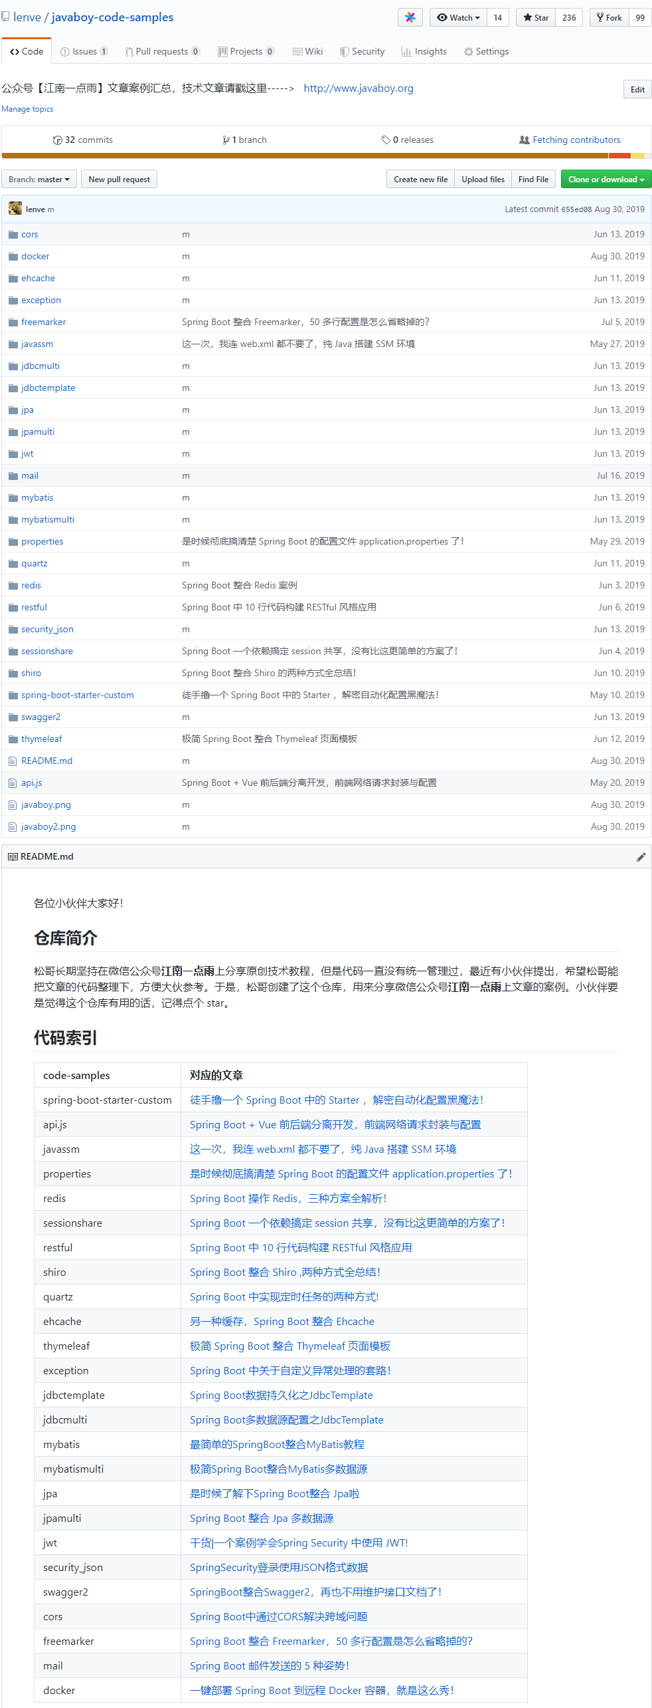Click the README.md file icon in the file list
Viewport: 652px width, 1708px height.
[x=13, y=761]
